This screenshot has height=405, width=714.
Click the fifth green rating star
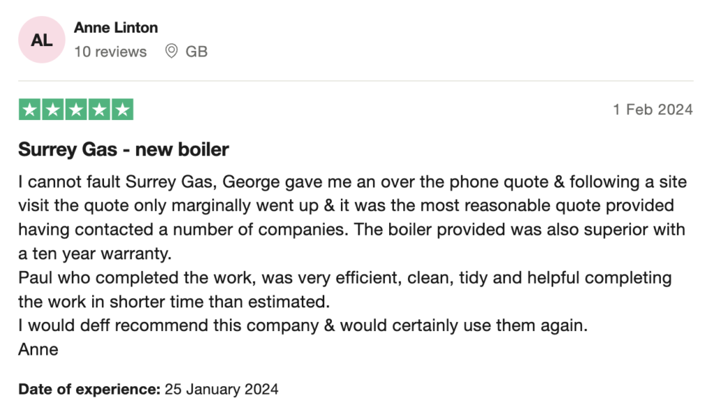point(121,109)
